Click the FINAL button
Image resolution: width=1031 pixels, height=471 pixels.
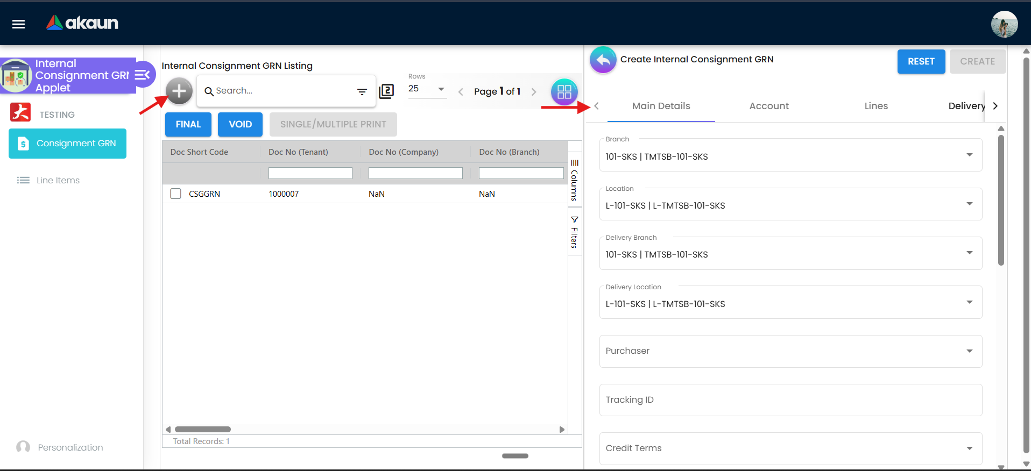pos(188,124)
